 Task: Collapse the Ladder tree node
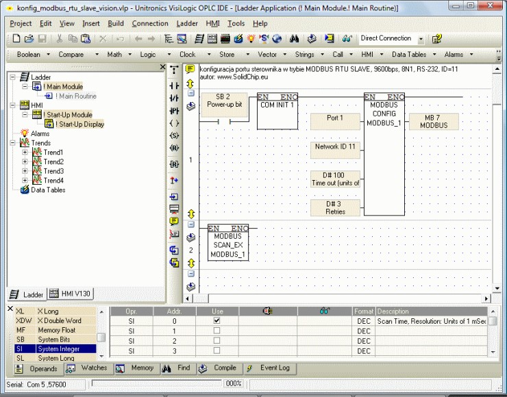point(12,77)
